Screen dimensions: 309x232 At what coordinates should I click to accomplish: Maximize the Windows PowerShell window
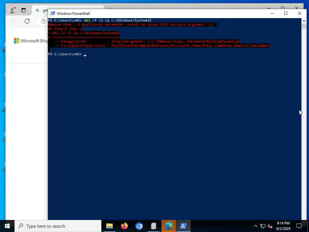click(x=286, y=13)
